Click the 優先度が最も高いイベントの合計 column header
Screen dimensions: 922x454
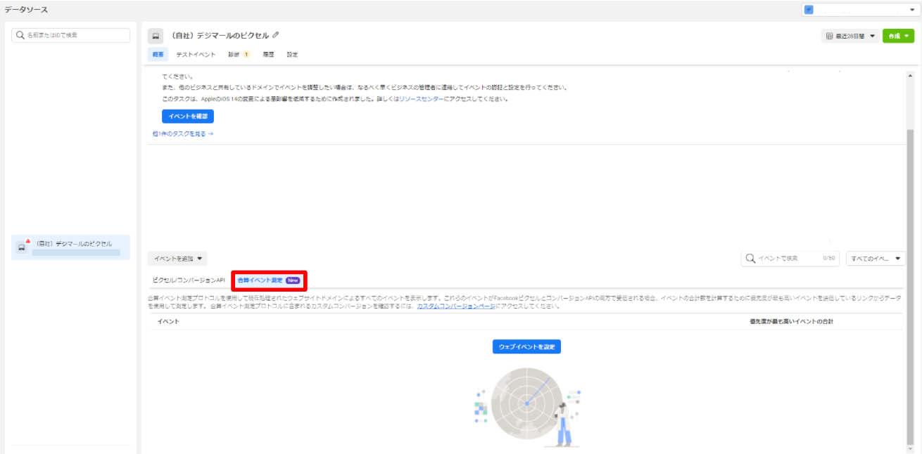tap(792, 321)
